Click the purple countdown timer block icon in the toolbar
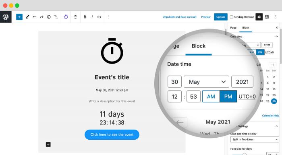Image resolution: width=282 pixels, height=155 pixels. pos(66,17)
